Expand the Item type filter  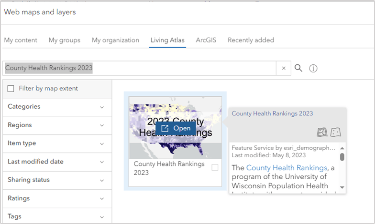(x=57, y=143)
